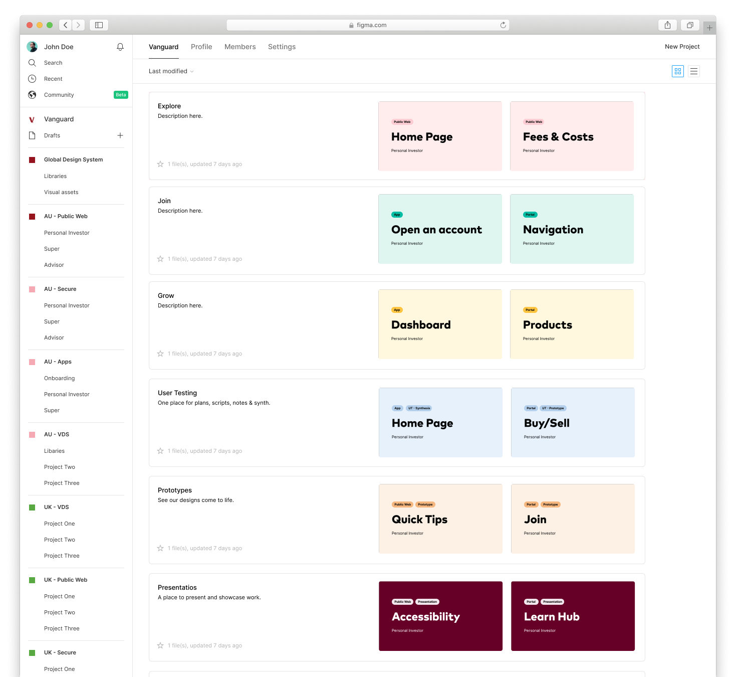Star the User Testing project
This screenshot has width=736, height=677.
[x=160, y=451]
